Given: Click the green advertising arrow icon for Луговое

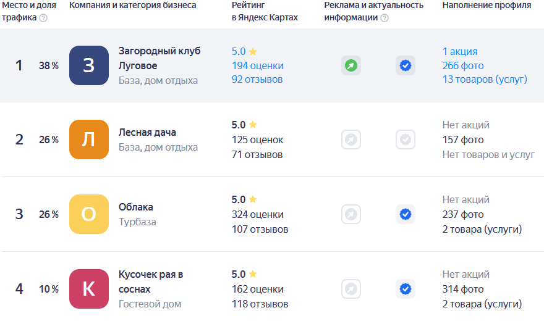Looking at the screenshot, I should click(351, 65).
